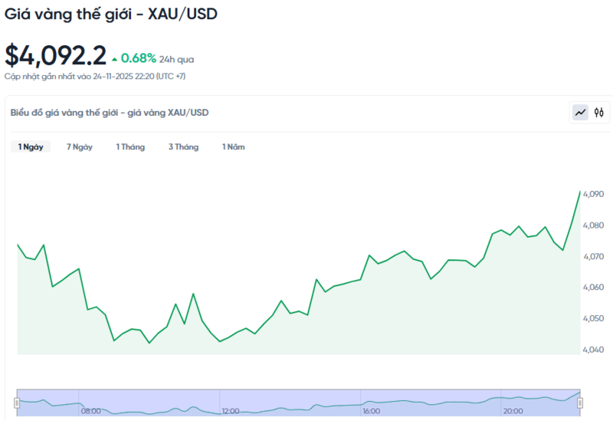This screenshot has width=613, height=421.
Task: Click the 0.68% change percentage
Action: coord(139,58)
